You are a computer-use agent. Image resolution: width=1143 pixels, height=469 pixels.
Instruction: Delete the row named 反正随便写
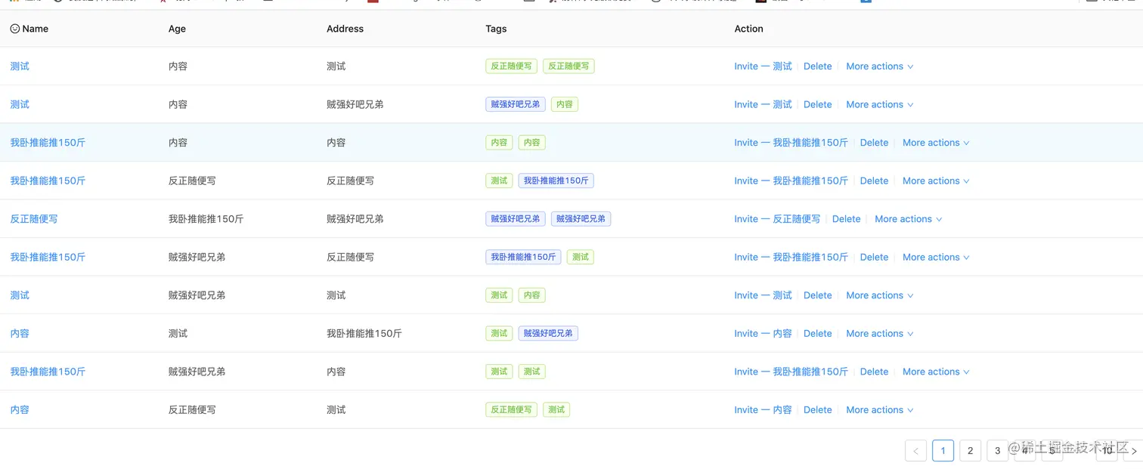(x=846, y=219)
